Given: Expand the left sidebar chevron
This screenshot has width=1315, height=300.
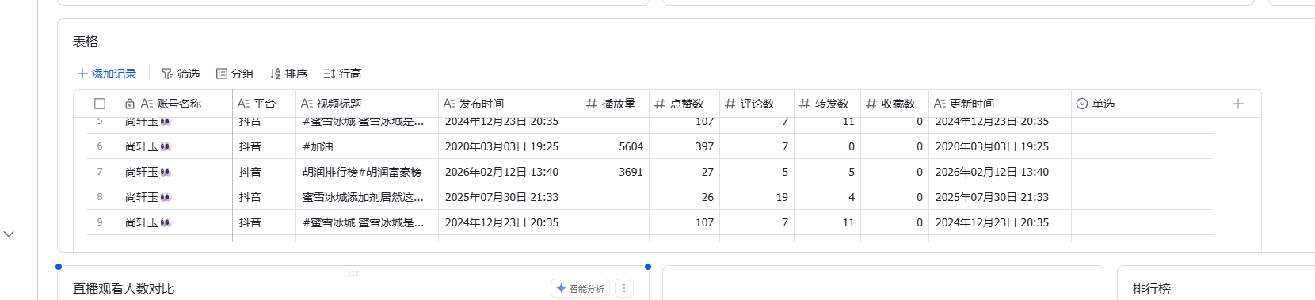Looking at the screenshot, I should (x=9, y=234).
